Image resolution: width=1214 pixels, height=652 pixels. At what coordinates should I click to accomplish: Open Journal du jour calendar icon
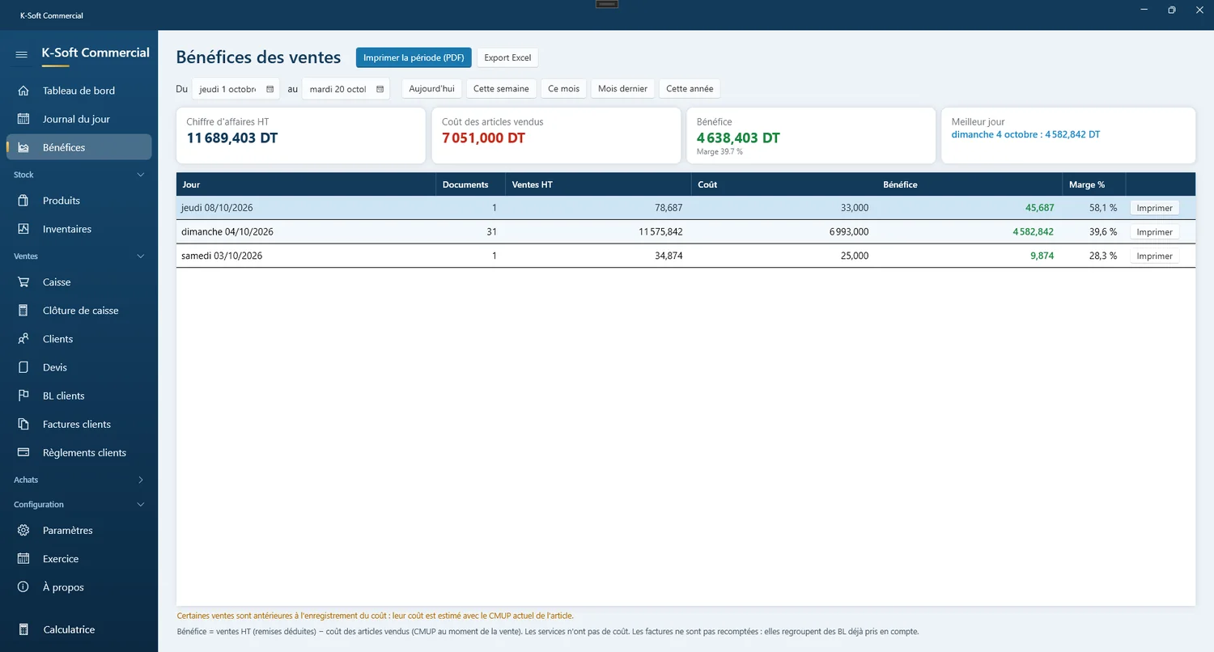pyautogui.click(x=23, y=119)
